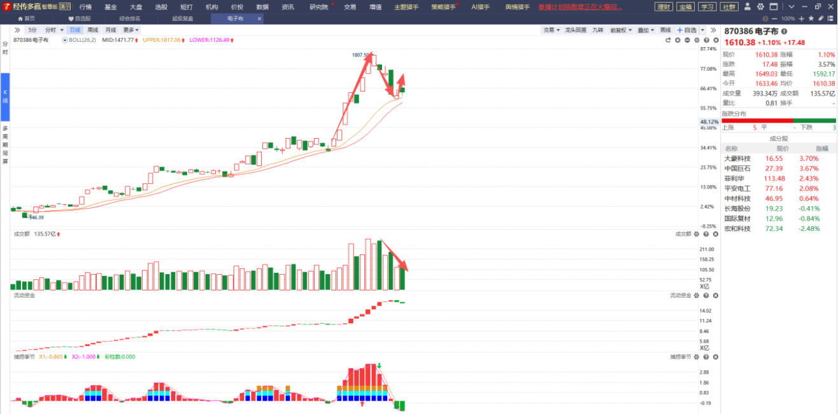The image size is (838, 414).
Task: Close the main chart indicator with X icon
Action: [716, 40]
